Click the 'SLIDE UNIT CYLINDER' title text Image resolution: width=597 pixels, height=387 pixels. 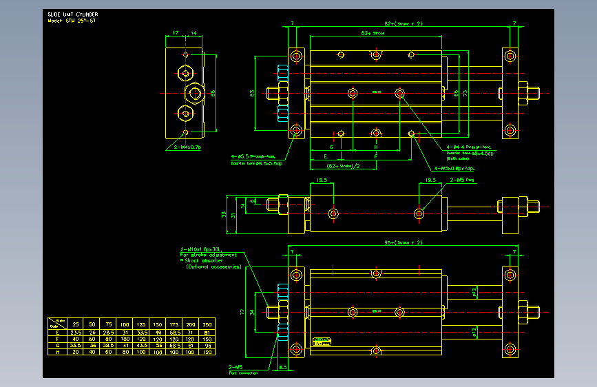(x=73, y=14)
